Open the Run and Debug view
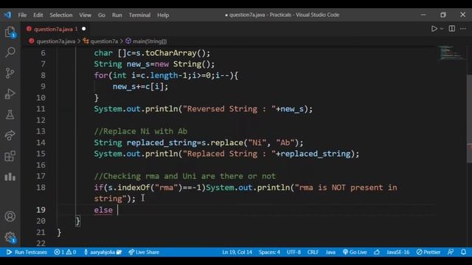The height and width of the screenshot is (265, 472). tap(10, 93)
